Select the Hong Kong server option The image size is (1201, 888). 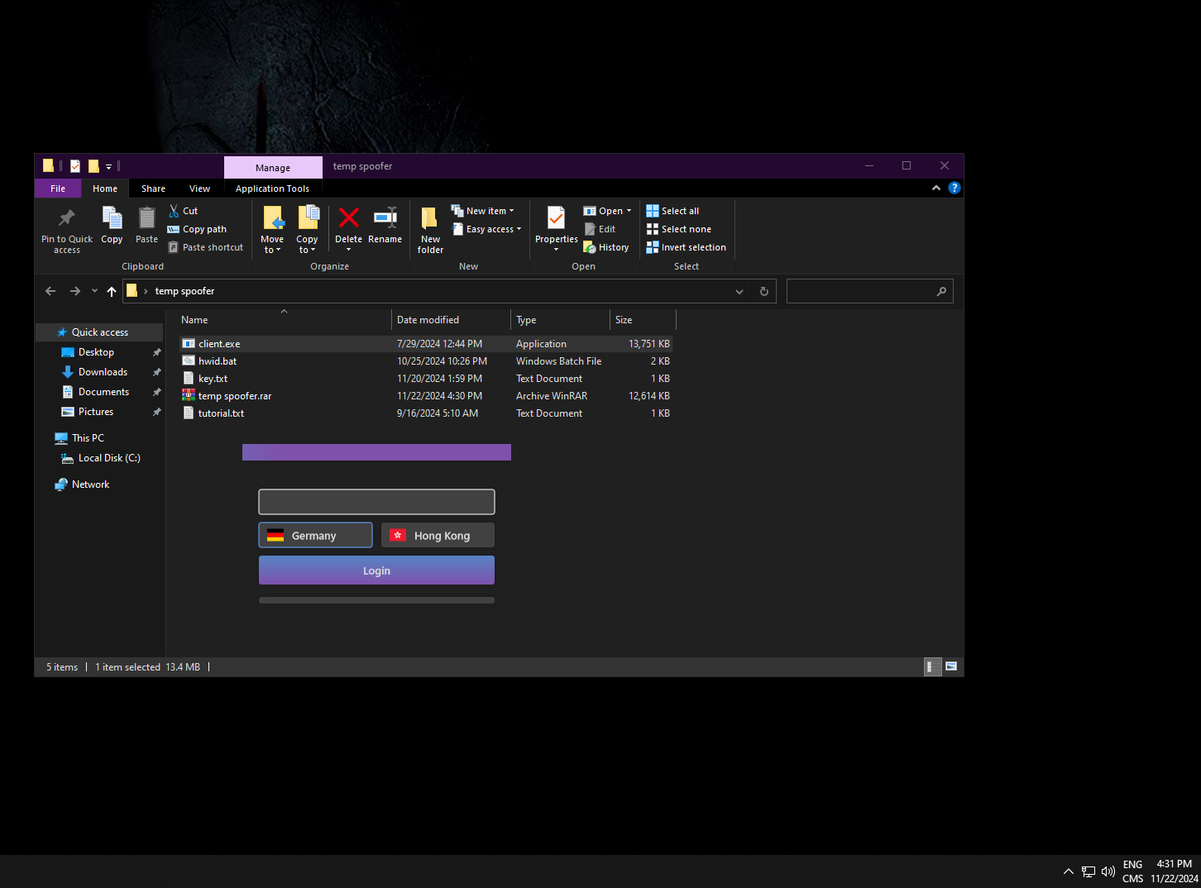[x=438, y=535]
